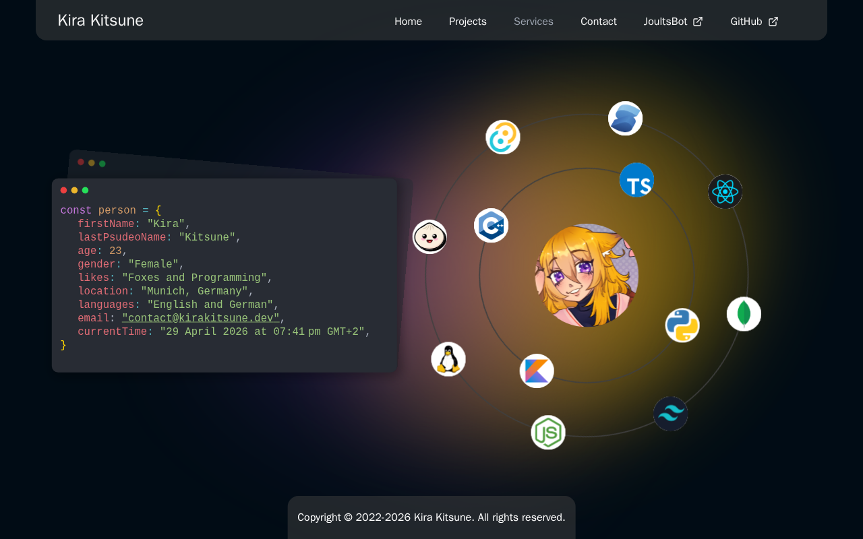Click the firstName: "Kira" line

134,224
